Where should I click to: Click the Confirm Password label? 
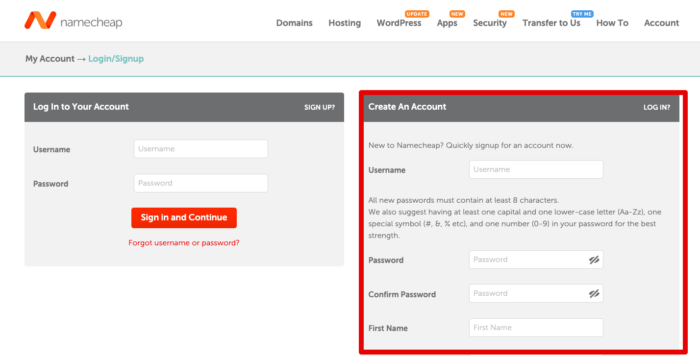402,294
